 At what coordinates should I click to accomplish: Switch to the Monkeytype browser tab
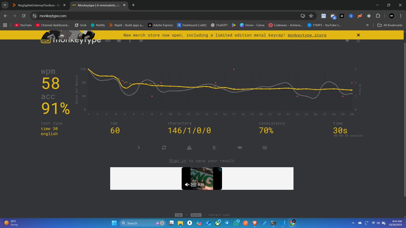pyautogui.click(x=96, y=5)
